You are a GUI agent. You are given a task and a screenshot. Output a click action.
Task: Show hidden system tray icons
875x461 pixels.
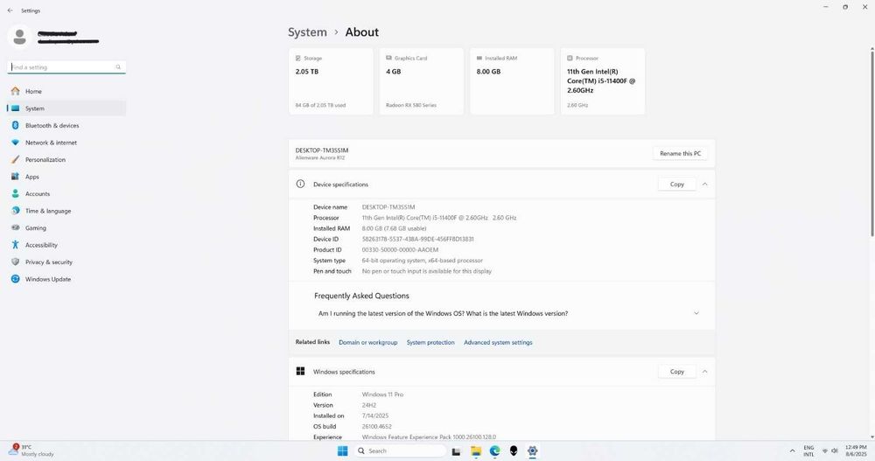point(792,451)
